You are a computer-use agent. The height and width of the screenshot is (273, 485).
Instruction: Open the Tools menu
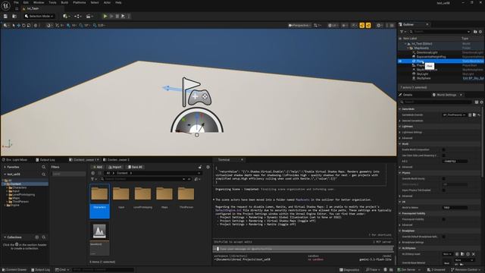52,2
